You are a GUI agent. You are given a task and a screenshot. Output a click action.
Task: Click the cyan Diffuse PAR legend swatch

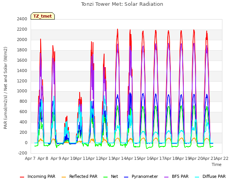click(x=197, y=177)
